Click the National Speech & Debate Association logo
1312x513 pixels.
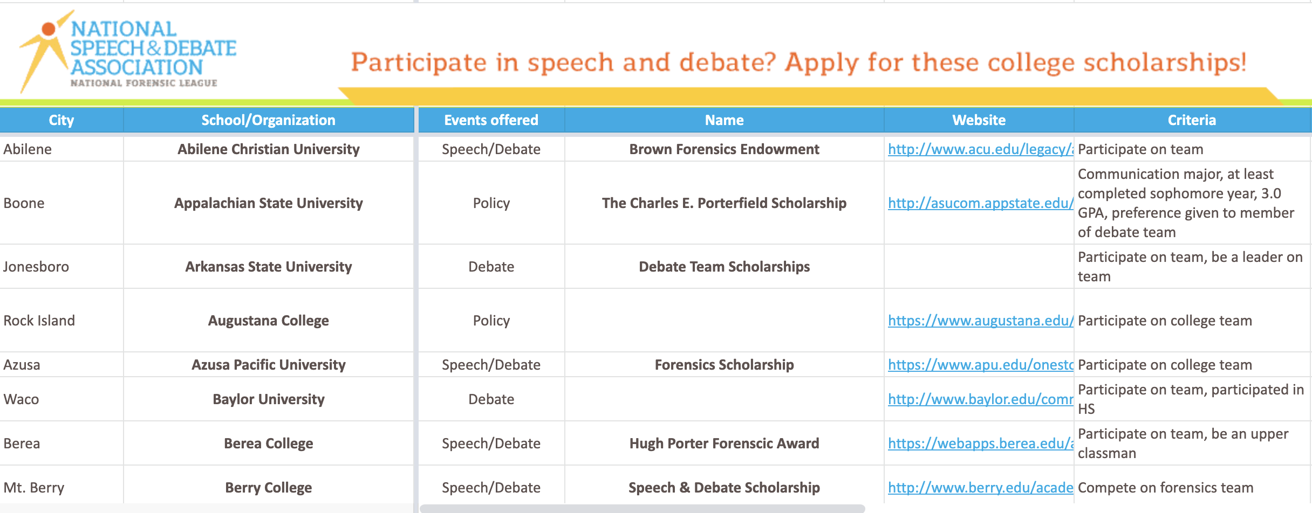click(x=128, y=52)
